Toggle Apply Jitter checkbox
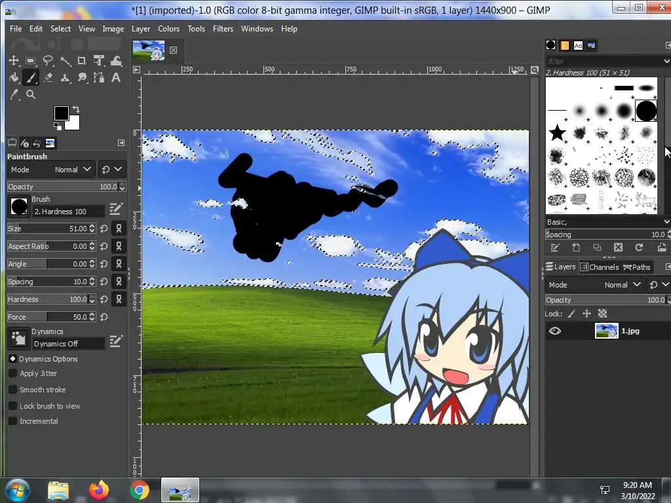 click(x=13, y=373)
